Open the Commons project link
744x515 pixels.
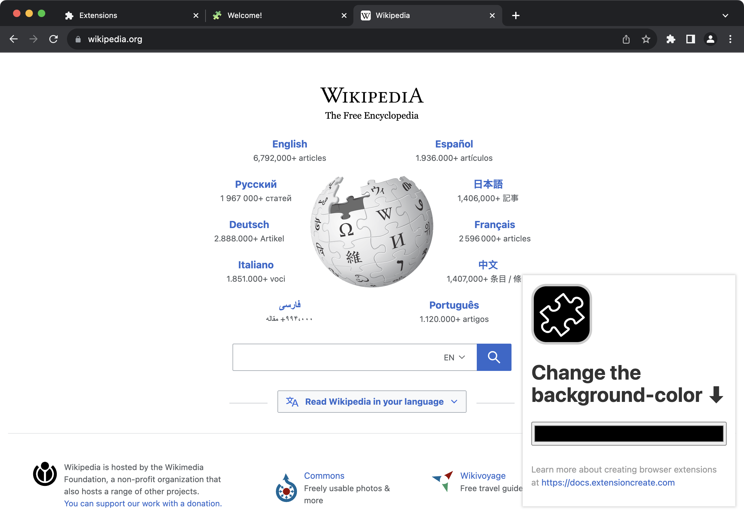coord(324,476)
